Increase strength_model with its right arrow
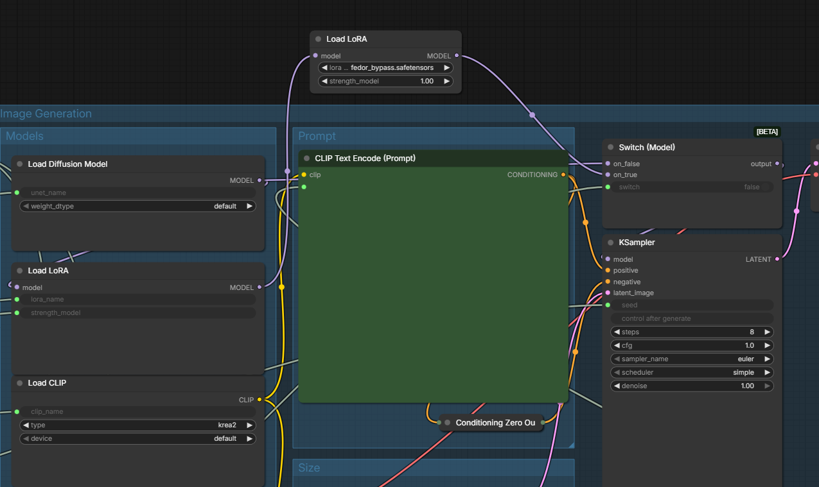 (x=446, y=81)
